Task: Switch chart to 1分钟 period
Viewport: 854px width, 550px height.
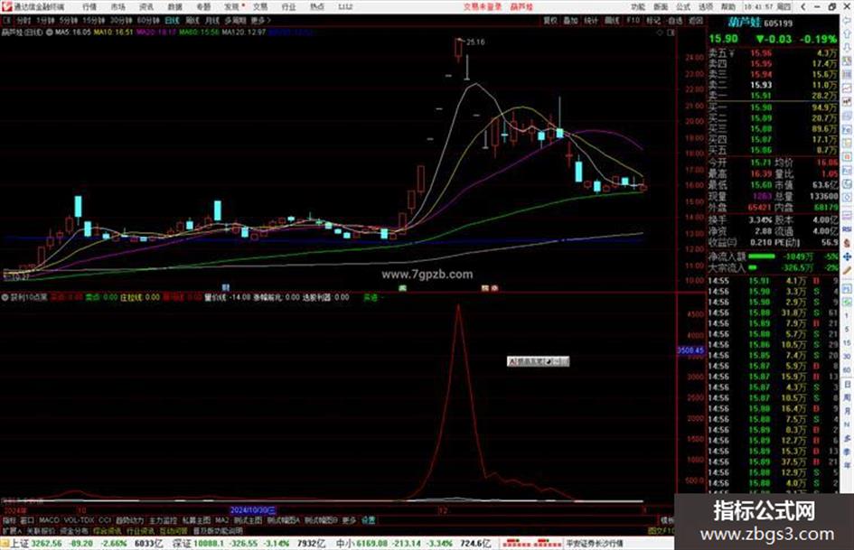Action: (x=45, y=20)
